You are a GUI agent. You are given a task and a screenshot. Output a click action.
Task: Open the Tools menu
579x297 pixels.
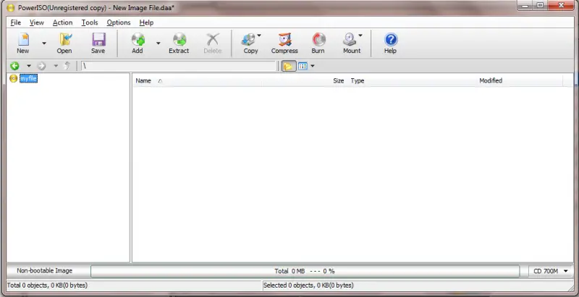coord(90,22)
